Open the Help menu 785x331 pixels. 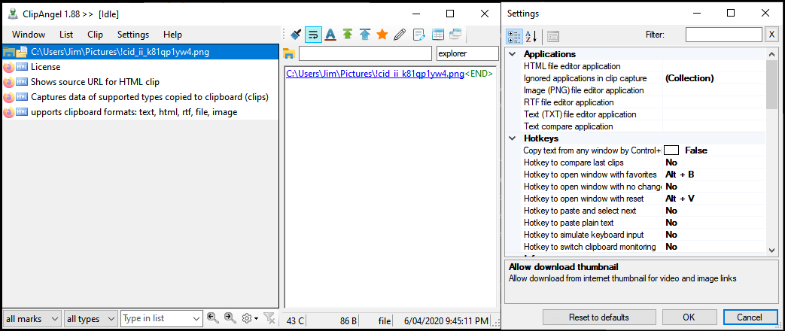(172, 35)
